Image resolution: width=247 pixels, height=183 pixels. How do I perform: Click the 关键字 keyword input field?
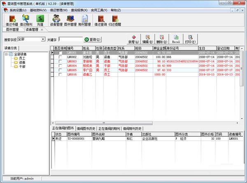pos(70,40)
